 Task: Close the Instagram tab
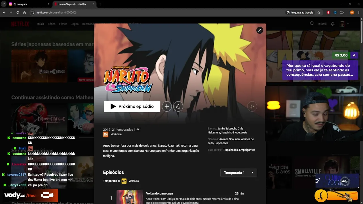point(48,4)
